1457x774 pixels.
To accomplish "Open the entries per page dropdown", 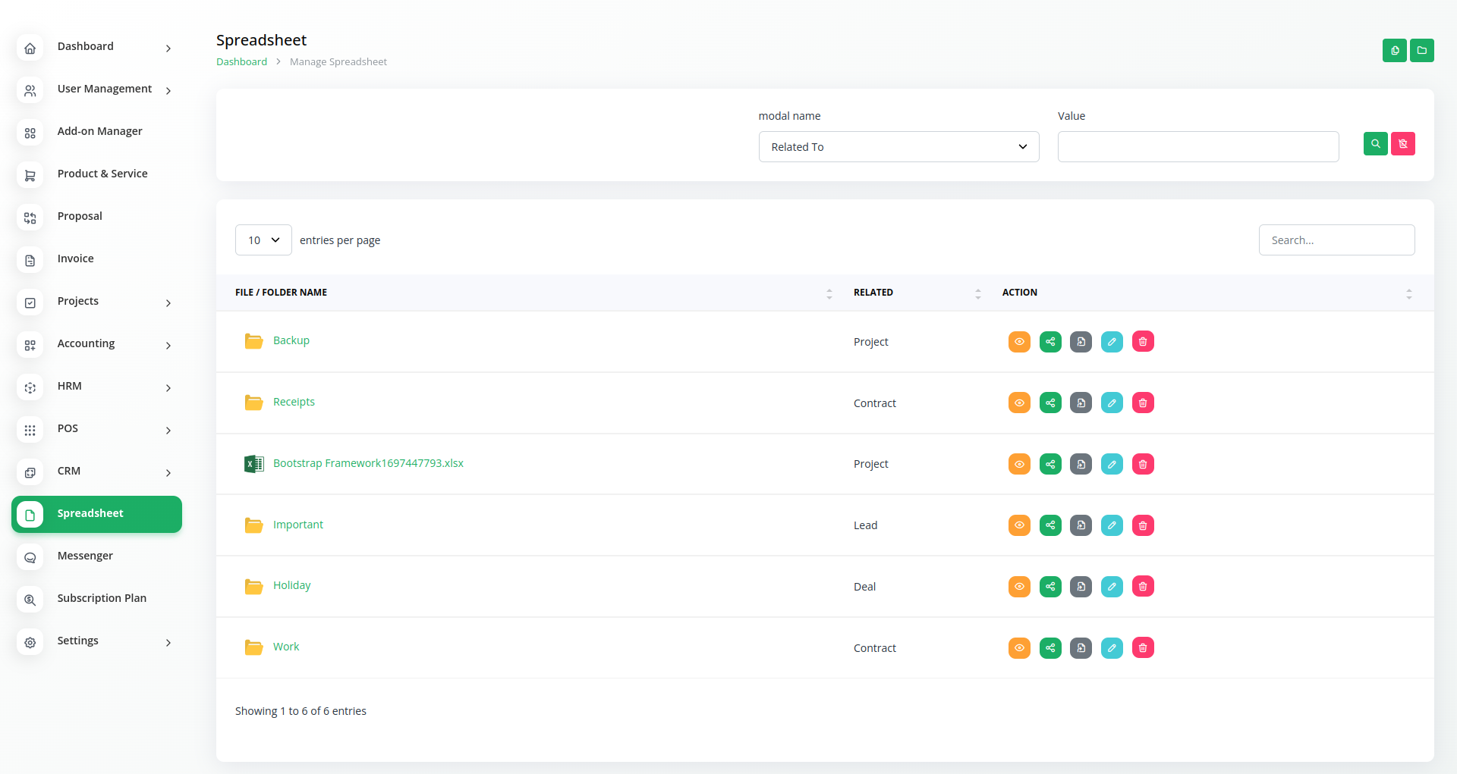I will pyautogui.click(x=263, y=240).
